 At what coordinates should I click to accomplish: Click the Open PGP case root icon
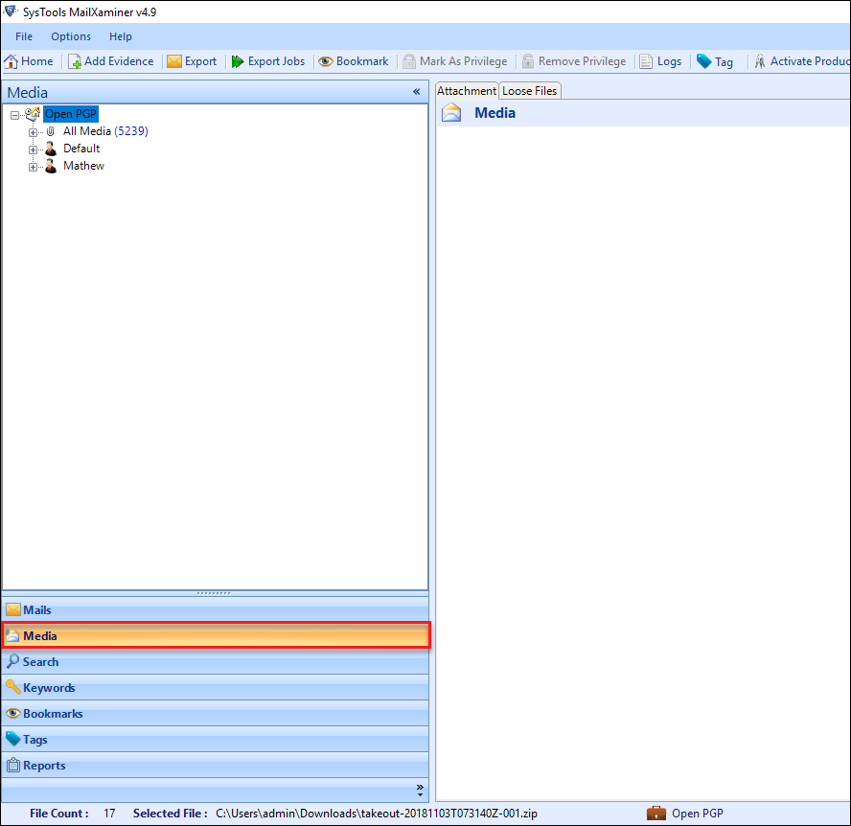point(33,113)
